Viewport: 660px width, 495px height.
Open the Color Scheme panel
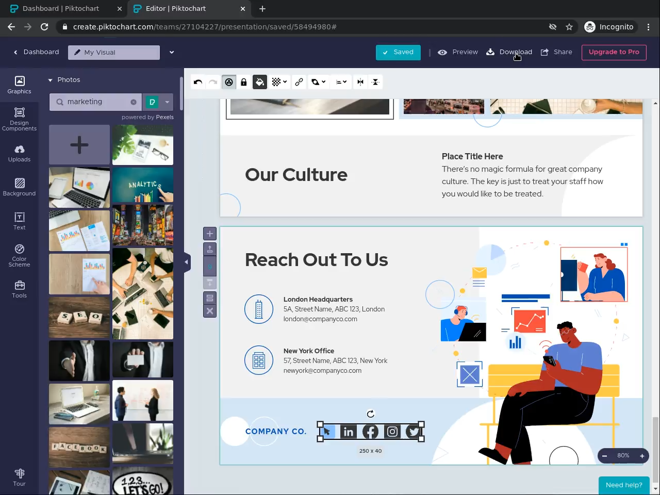tap(19, 256)
